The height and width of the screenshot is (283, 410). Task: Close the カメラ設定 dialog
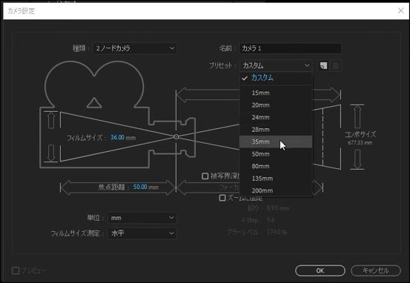point(400,10)
